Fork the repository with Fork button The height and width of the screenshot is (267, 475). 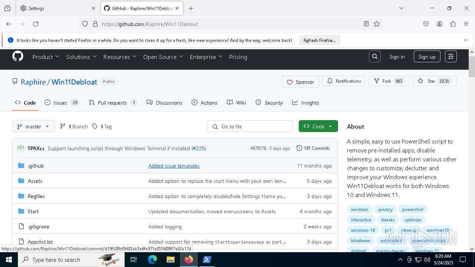pyautogui.click(x=389, y=81)
